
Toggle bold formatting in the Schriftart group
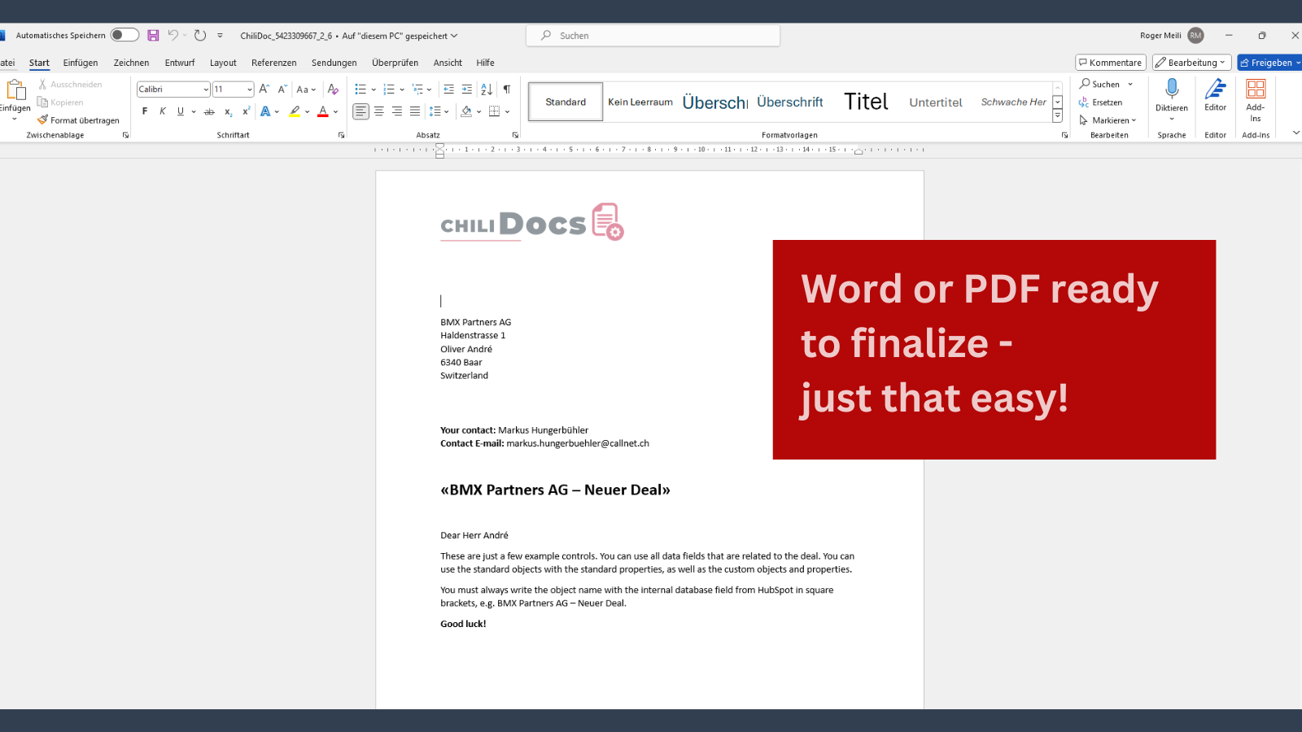coord(144,111)
